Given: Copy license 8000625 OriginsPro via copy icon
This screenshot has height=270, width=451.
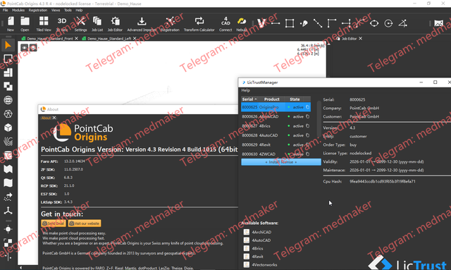Looking at the screenshot, I should coord(307,107).
